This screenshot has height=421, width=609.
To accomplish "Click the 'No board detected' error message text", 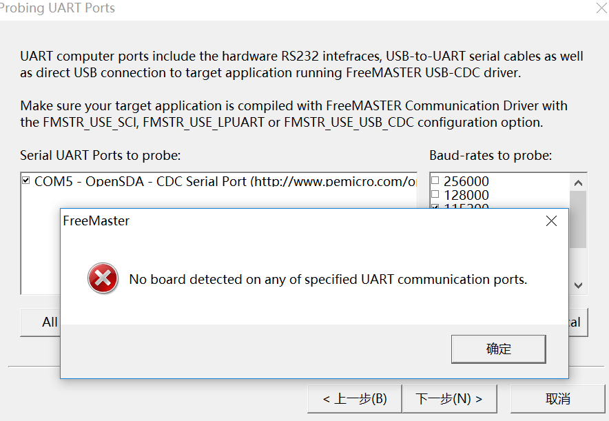I will point(328,280).
